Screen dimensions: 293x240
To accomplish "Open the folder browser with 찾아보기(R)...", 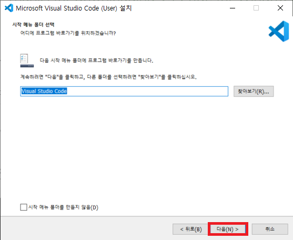I will pyautogui.click(x=254, y=92).
